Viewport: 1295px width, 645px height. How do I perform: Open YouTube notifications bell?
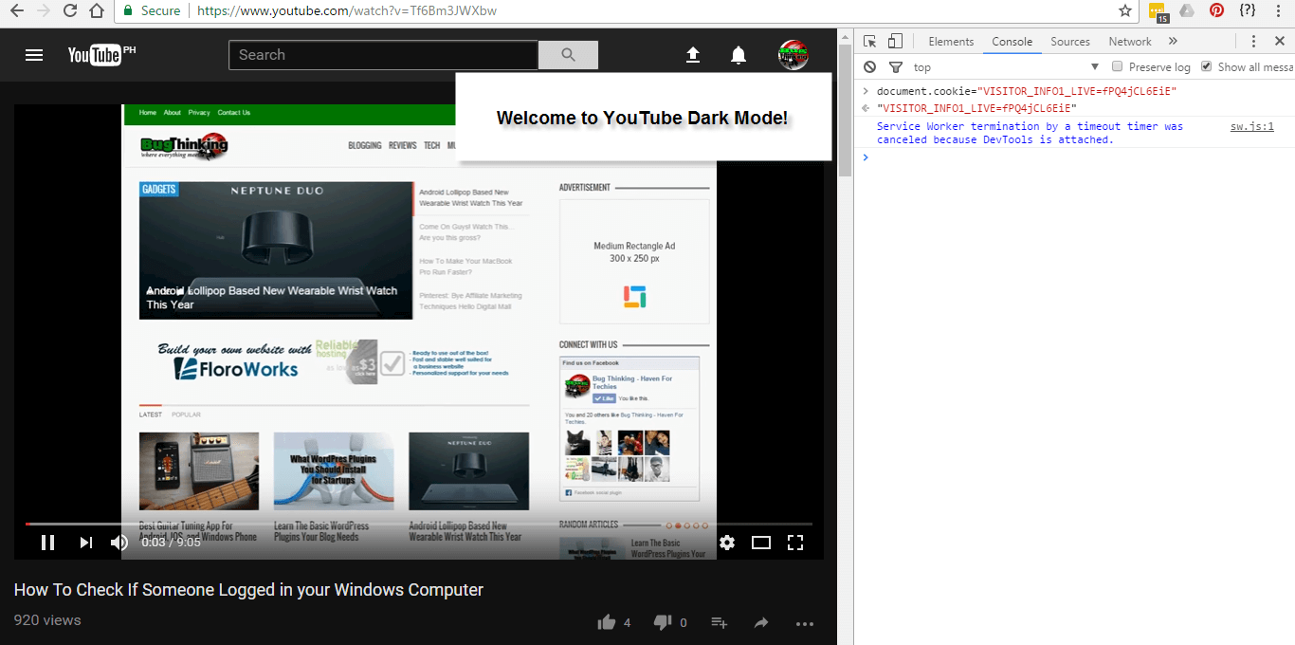point(739,55)
